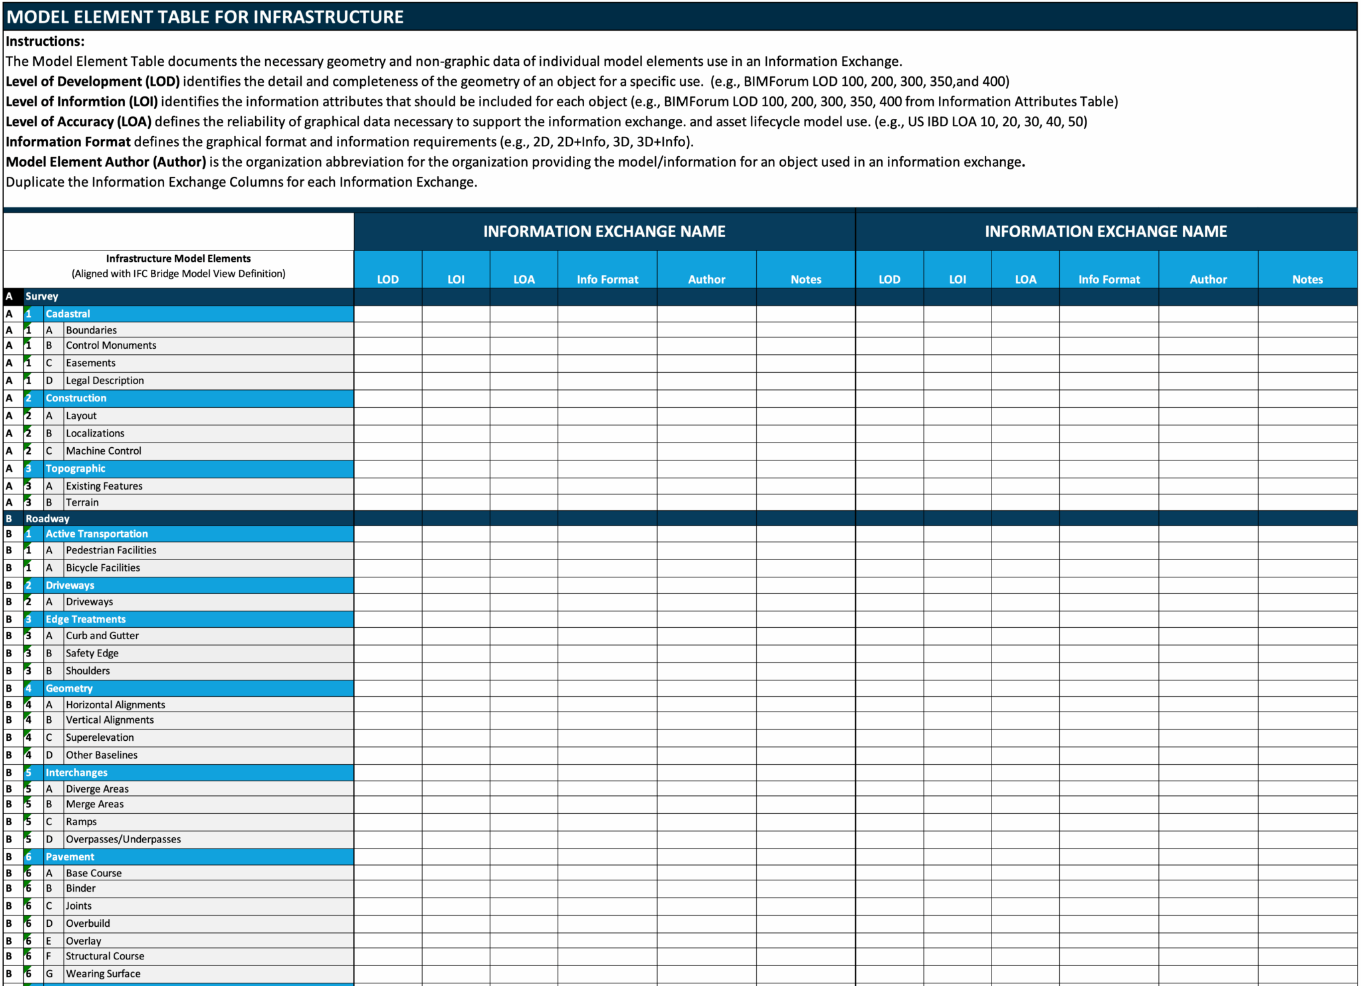Image resolution: width=1361 pixels, height=986 pixels.
Task: Click the first Info Format column header
Action: [607, 279]
